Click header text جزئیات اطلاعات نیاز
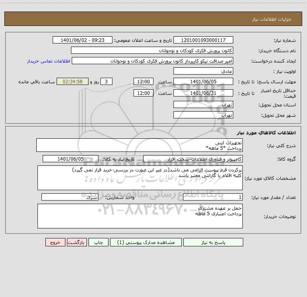307x297 pixels. [x=272, y=19]
